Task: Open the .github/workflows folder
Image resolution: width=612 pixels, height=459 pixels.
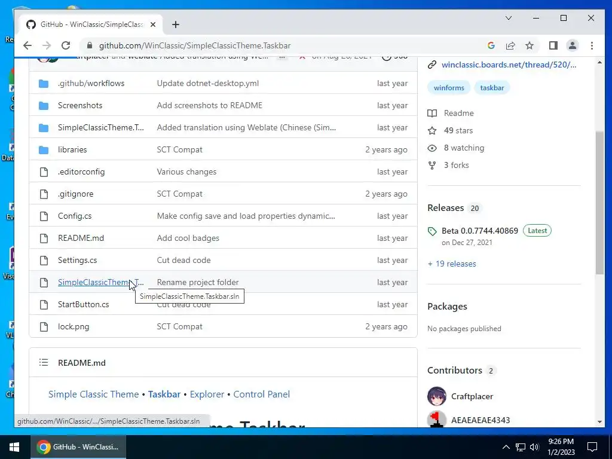Action: [91, 83]
